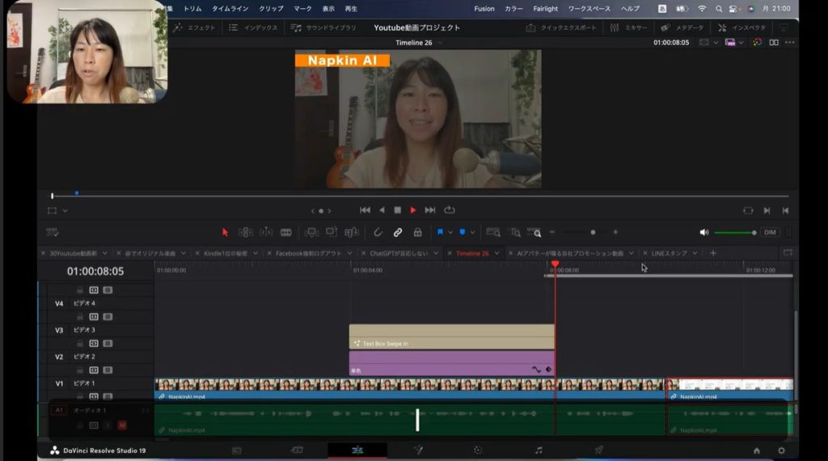
Task: Expand the blue flag color dropdown
Action: pos(450,232)
